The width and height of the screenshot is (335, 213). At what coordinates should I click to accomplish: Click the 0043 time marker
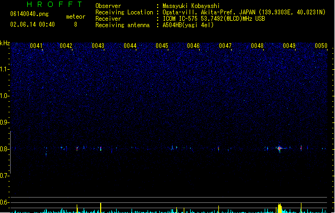(x=98, y=46)
